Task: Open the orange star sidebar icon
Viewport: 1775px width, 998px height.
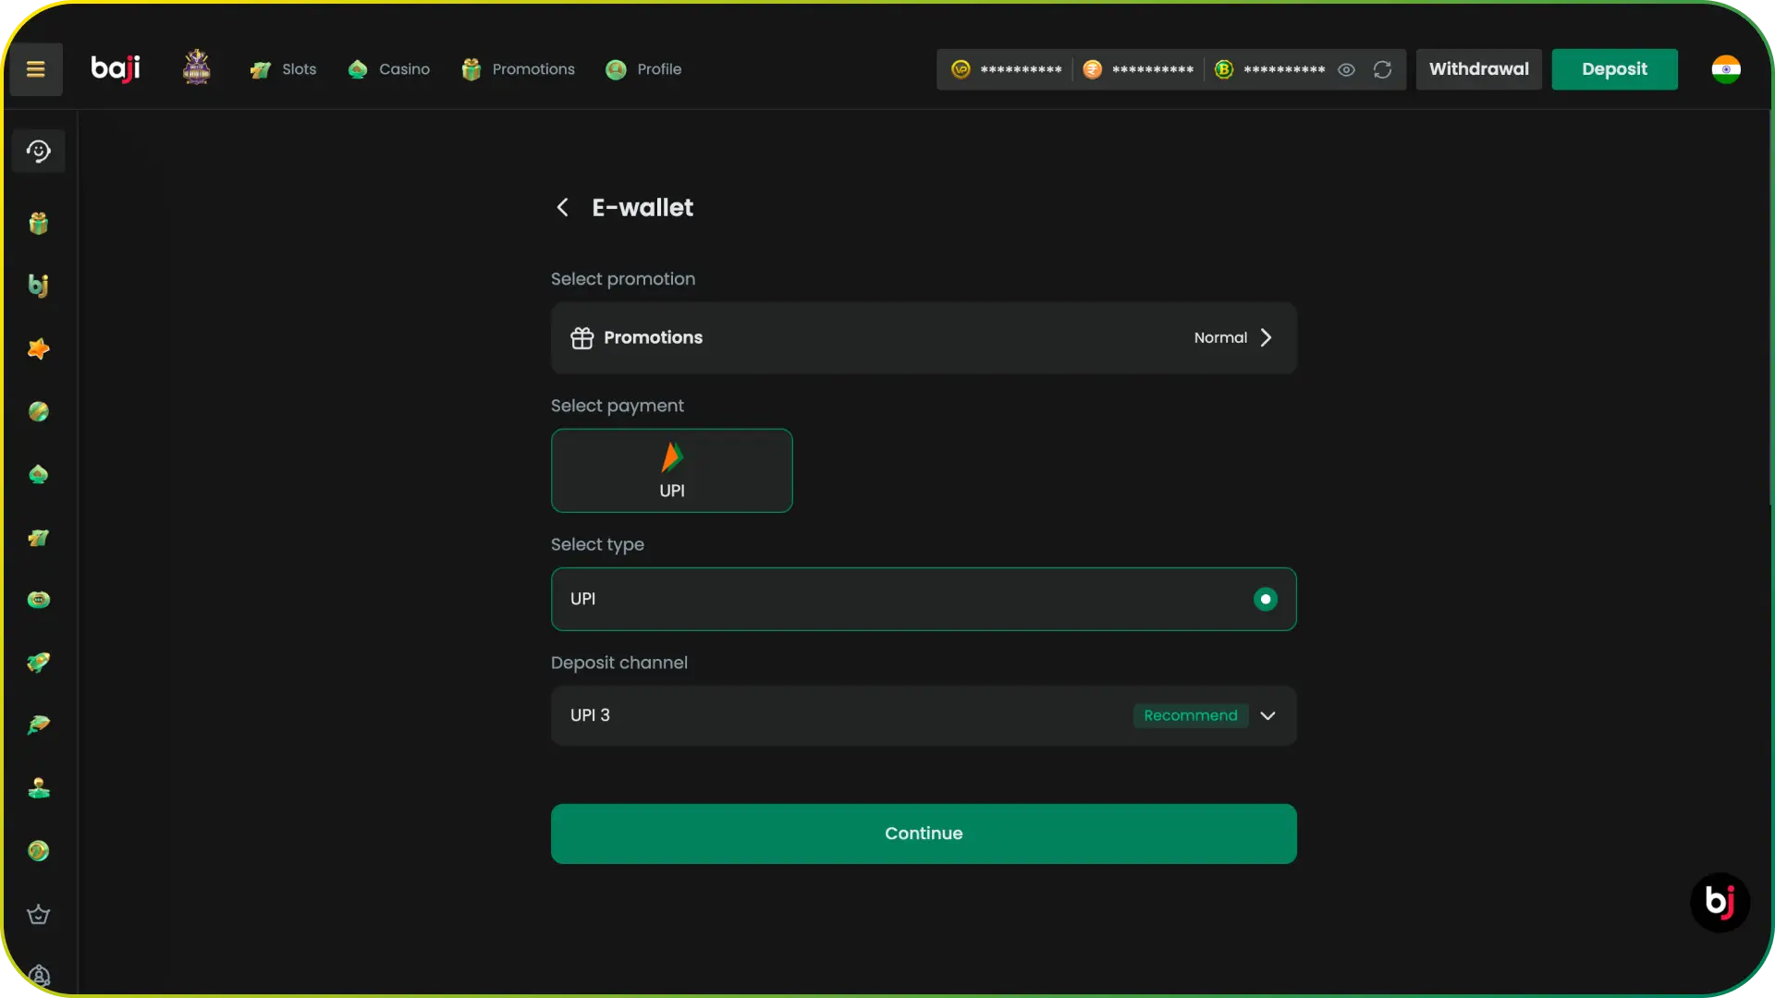Action: coord(38,349)
